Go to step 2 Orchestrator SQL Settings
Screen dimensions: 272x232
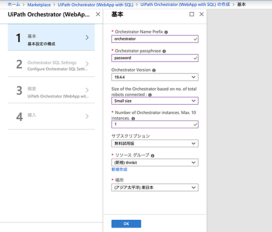pos(52,65)
